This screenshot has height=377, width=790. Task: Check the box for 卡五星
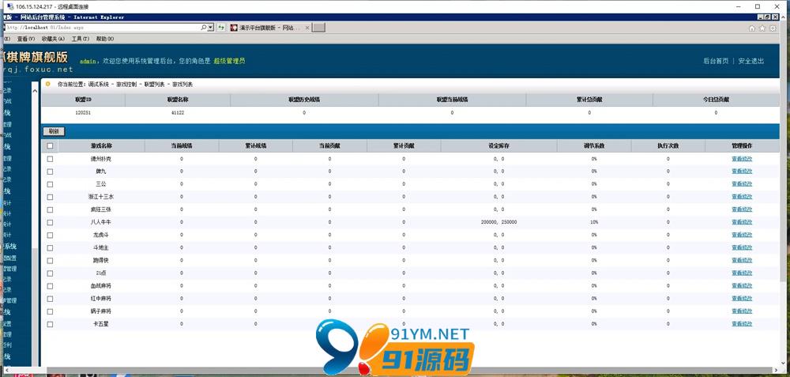[x=49, y=324]
